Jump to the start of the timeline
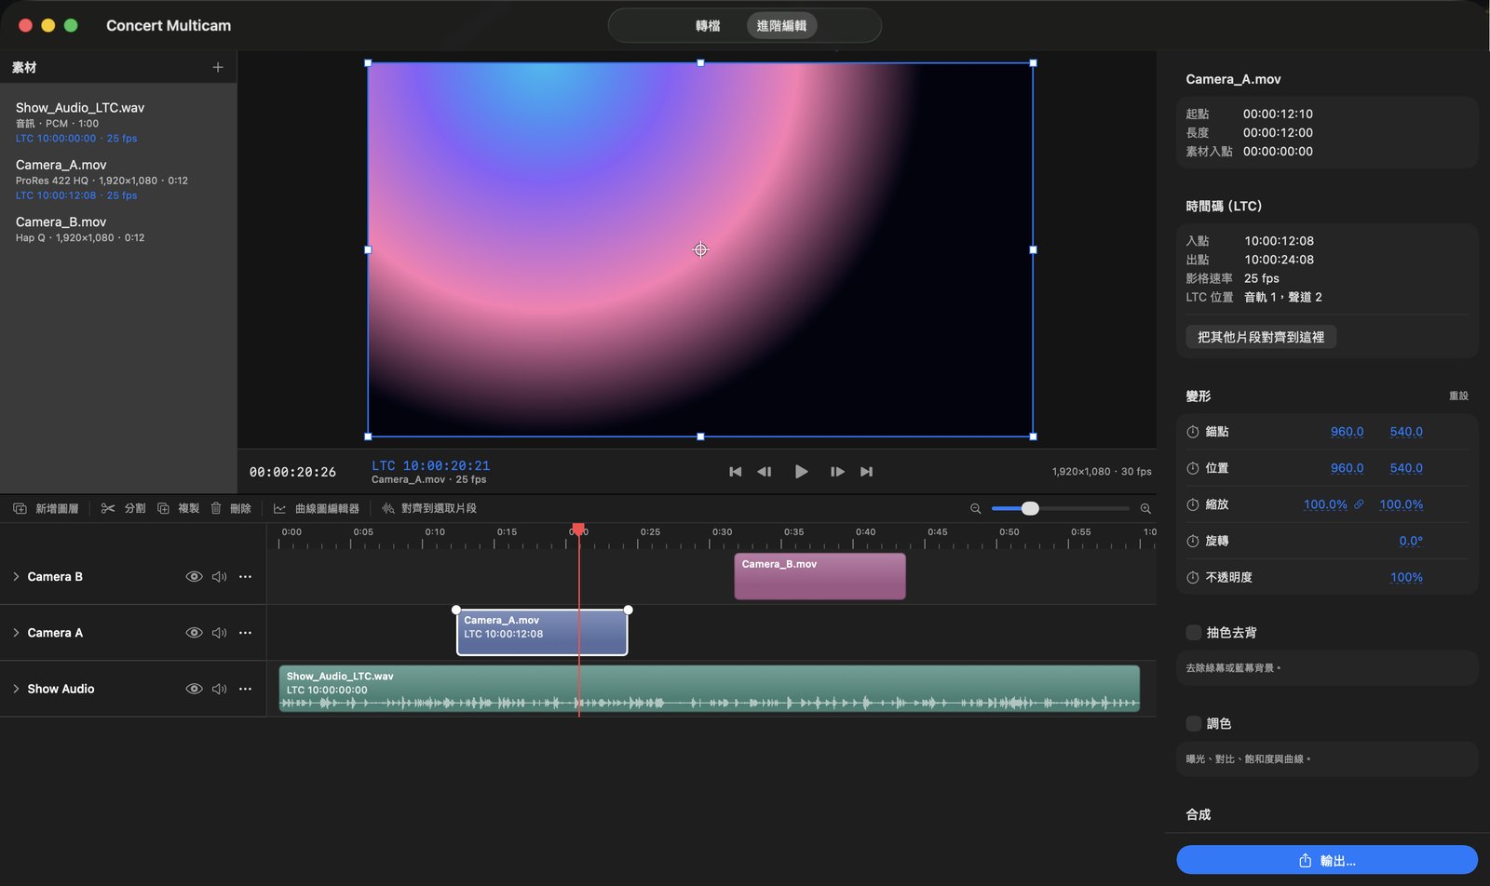Image resolution: width=1490 pixels, height=886 pixels. tap(736, 472)
